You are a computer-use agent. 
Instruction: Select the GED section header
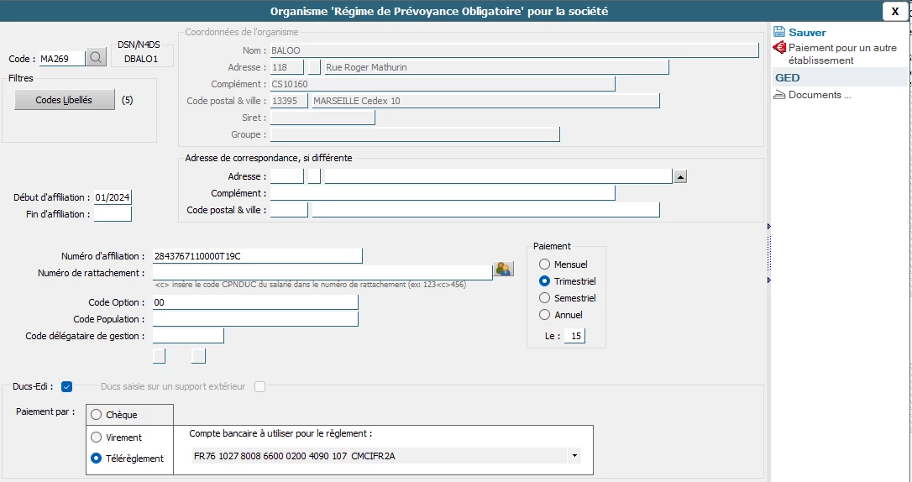coord(840,77)
